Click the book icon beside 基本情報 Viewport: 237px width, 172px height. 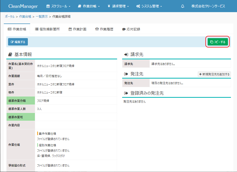10,54
